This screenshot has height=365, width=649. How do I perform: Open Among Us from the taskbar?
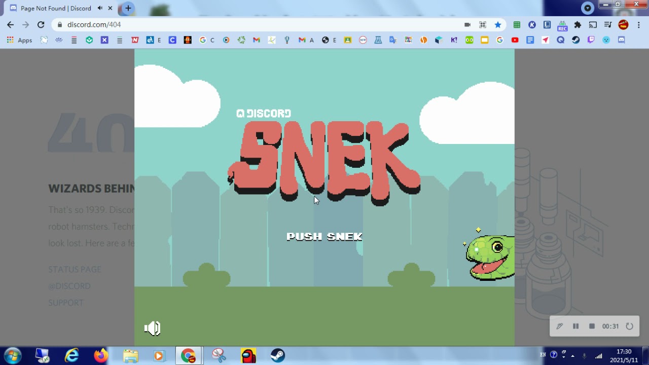pos(248,356)
